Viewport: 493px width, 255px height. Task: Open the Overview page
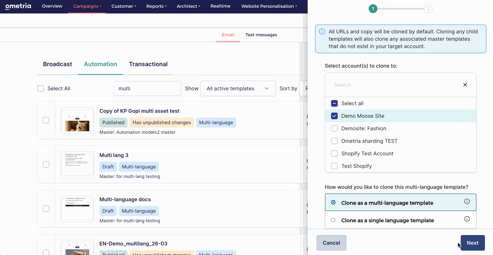coord(52,6)
